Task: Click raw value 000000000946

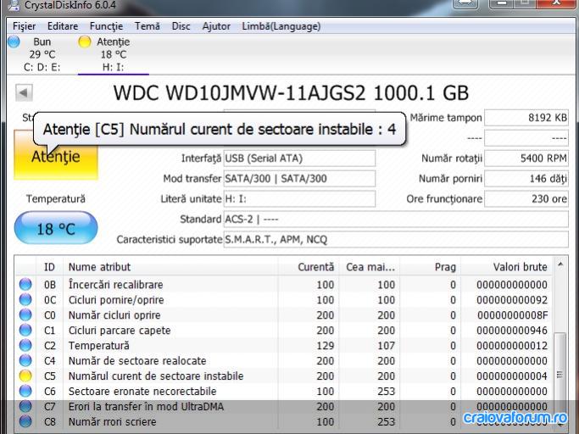Action: pyautogui.click(x=512, y=331)
